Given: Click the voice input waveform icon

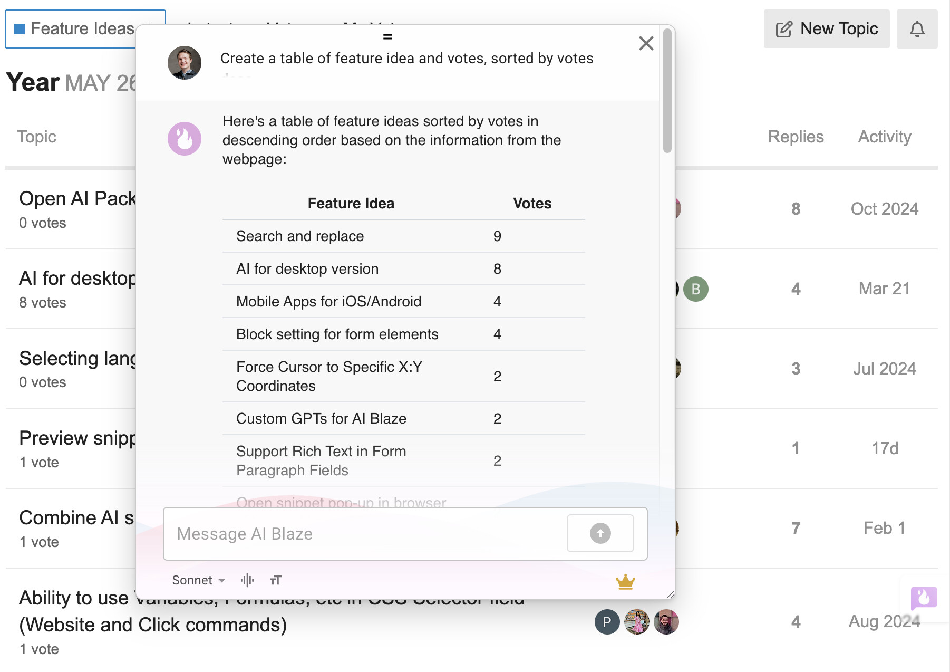Looking at the screenshot, I should click(x=247, y=580).
